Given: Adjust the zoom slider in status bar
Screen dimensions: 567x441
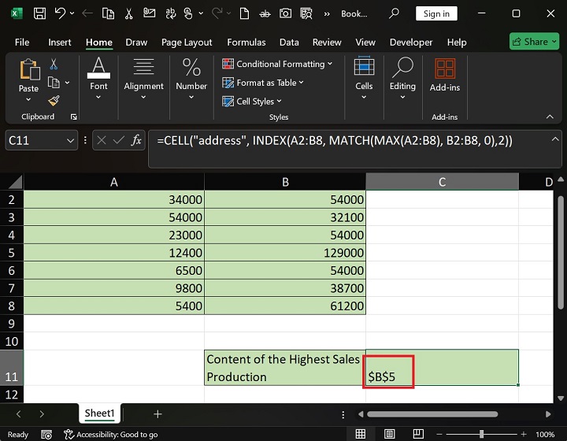Looking at the screenshot, I should [x=484, y=434].
